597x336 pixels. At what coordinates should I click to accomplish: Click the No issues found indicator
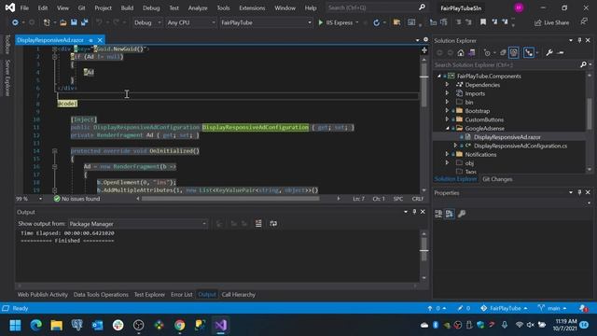tap(76, 199)
